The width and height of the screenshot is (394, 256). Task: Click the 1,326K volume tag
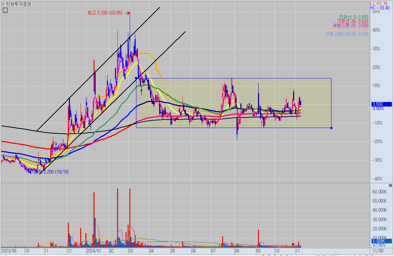pos(381,241)
